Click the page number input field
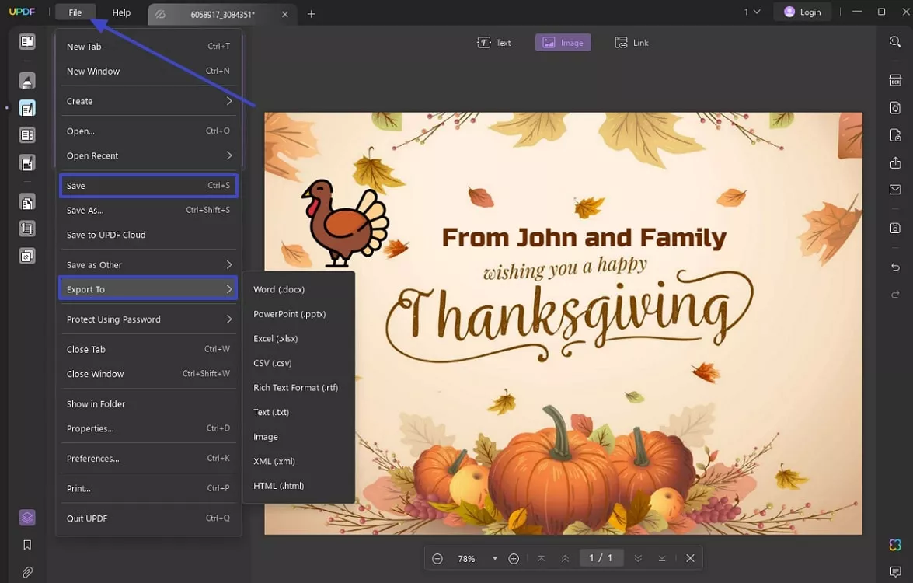The width and height of the screenshot is (913, 583). point(601,558)
